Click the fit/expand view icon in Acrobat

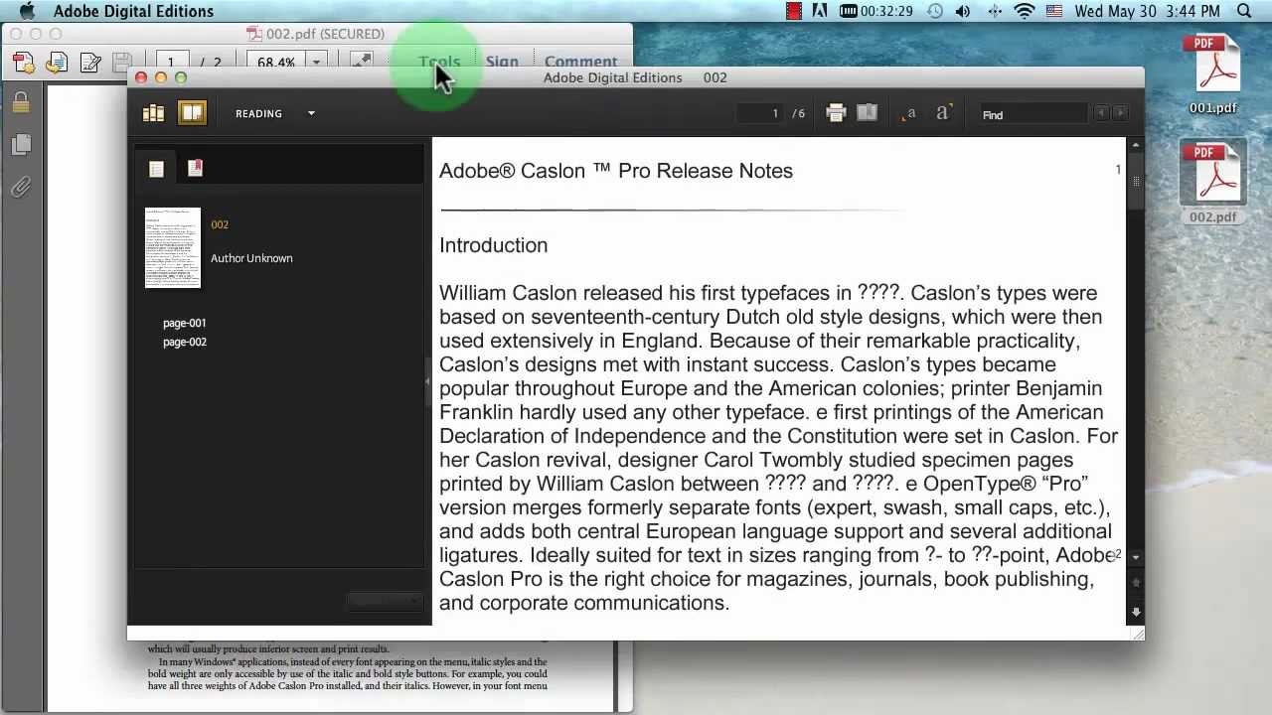pyautogui.click(x=362, y=63)
